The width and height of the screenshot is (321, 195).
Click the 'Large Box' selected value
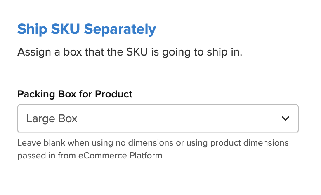coord(52,119)
